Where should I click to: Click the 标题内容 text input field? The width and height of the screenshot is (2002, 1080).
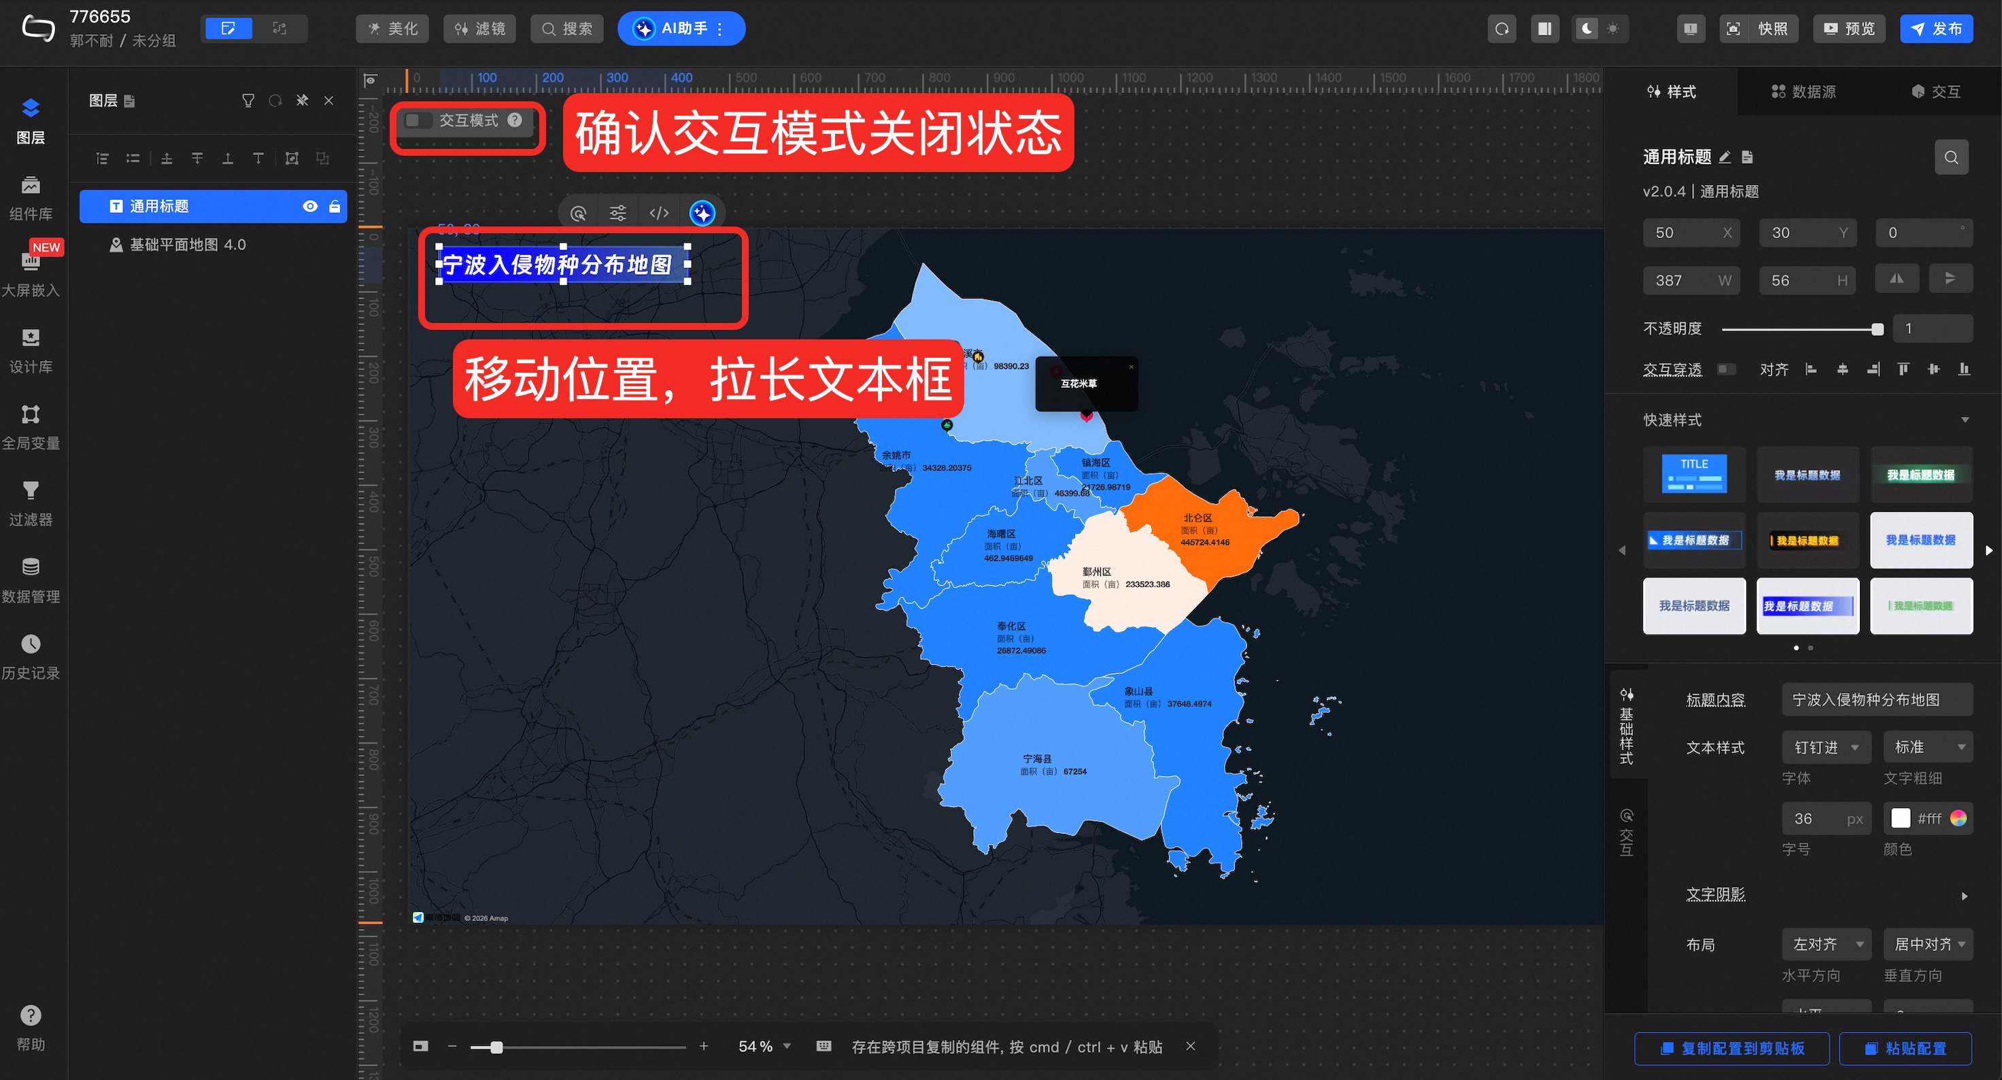pos(1876,700)
